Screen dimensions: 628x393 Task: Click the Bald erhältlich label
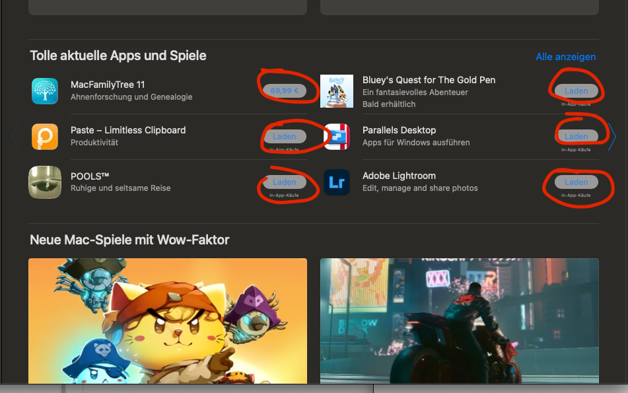pos(389,104)
